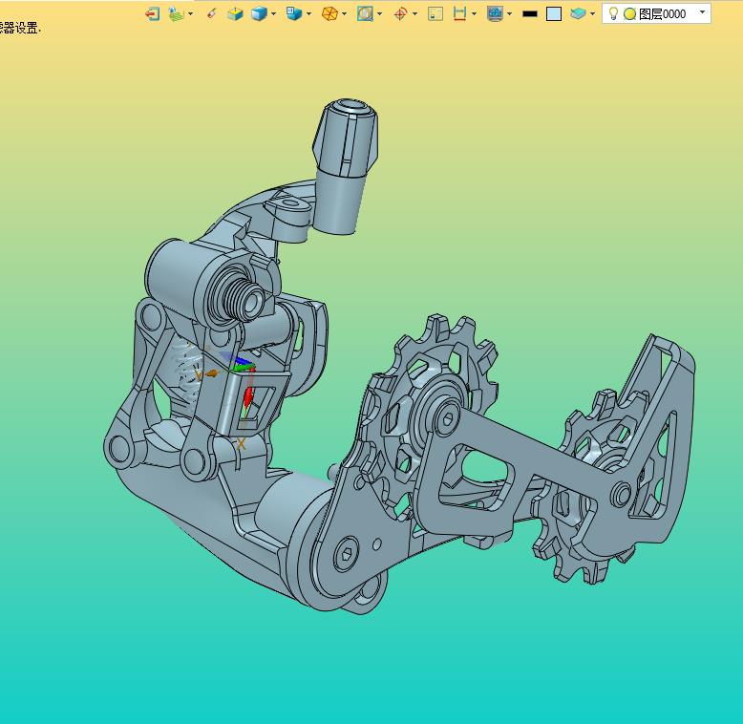Click the red exit arrow icon
743x724 pixels.
tap(152, 13)
